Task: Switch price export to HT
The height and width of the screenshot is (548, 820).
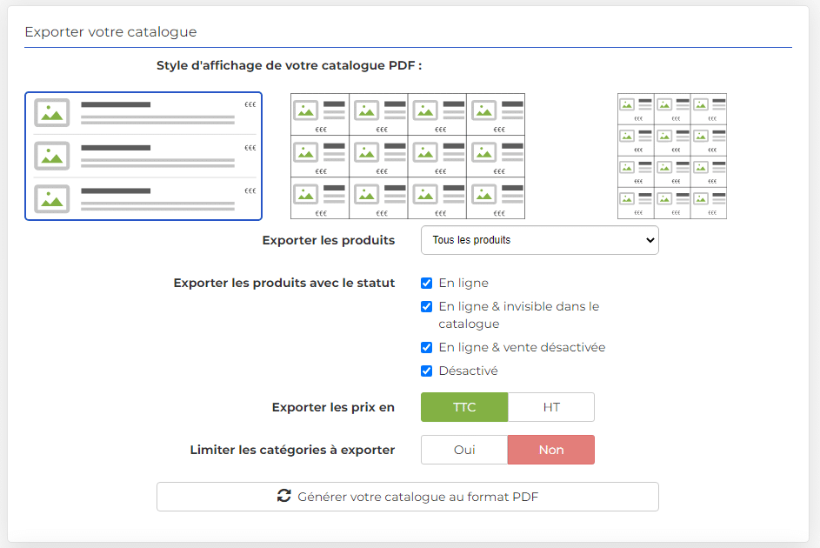Action: coord(551,407)
